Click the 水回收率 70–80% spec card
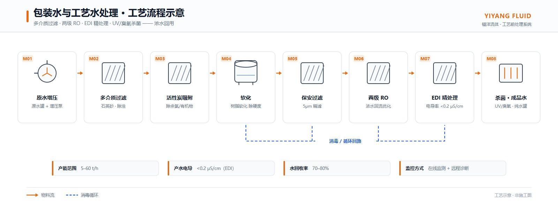 point(337,168)
